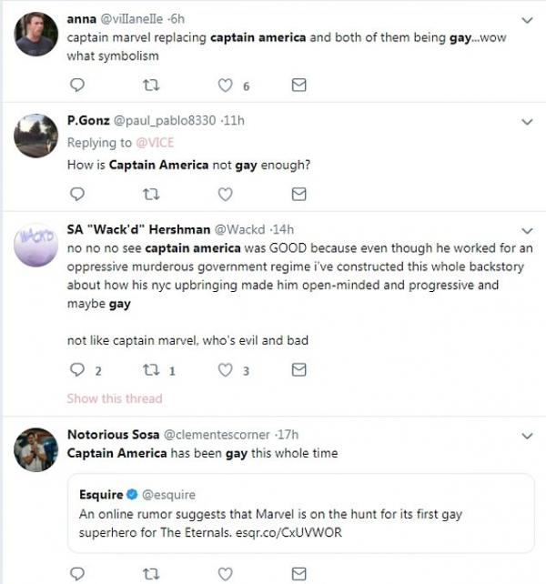Reply to P.Gonz's tweet
Viewport: 546px width, 584px height.
(x=77, y=194)
